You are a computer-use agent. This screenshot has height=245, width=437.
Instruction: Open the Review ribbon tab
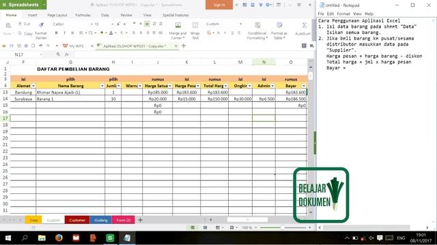pos(126,15)
